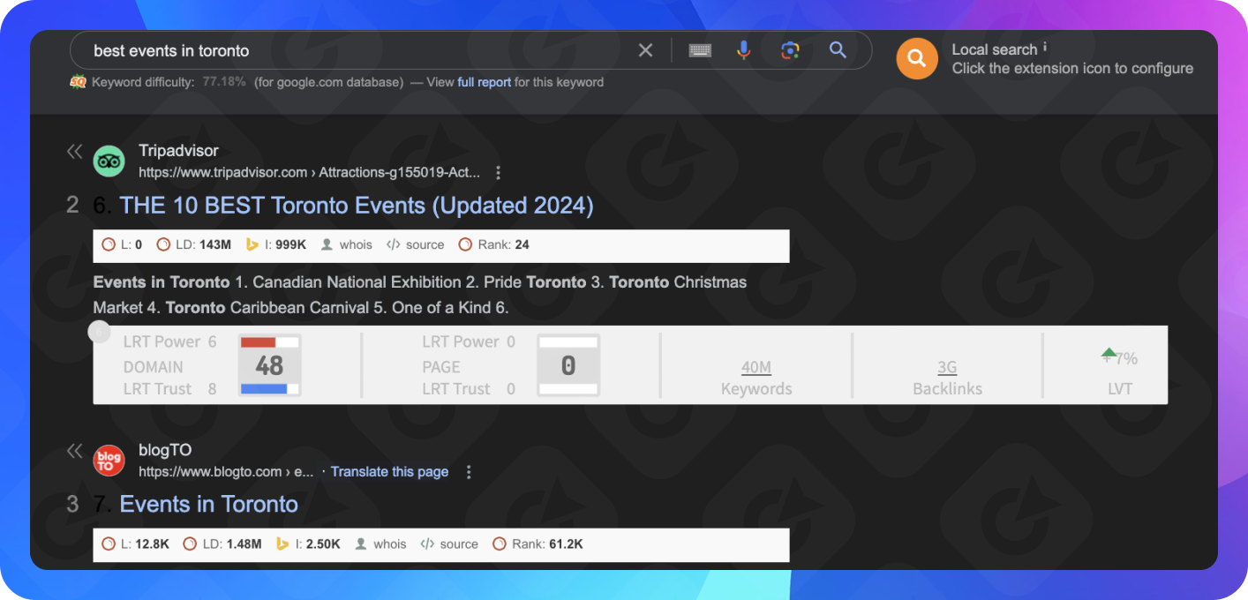Click the magnifier search icon in search box
This screenshot has width=1248, height=600.
coord(838,49)
